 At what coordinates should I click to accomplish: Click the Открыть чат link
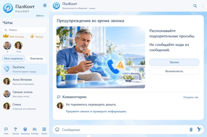click(x=191, y=97)
